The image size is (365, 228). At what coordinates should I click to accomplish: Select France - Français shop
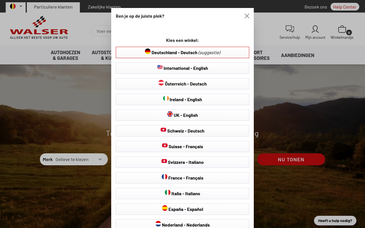[182, 178]
